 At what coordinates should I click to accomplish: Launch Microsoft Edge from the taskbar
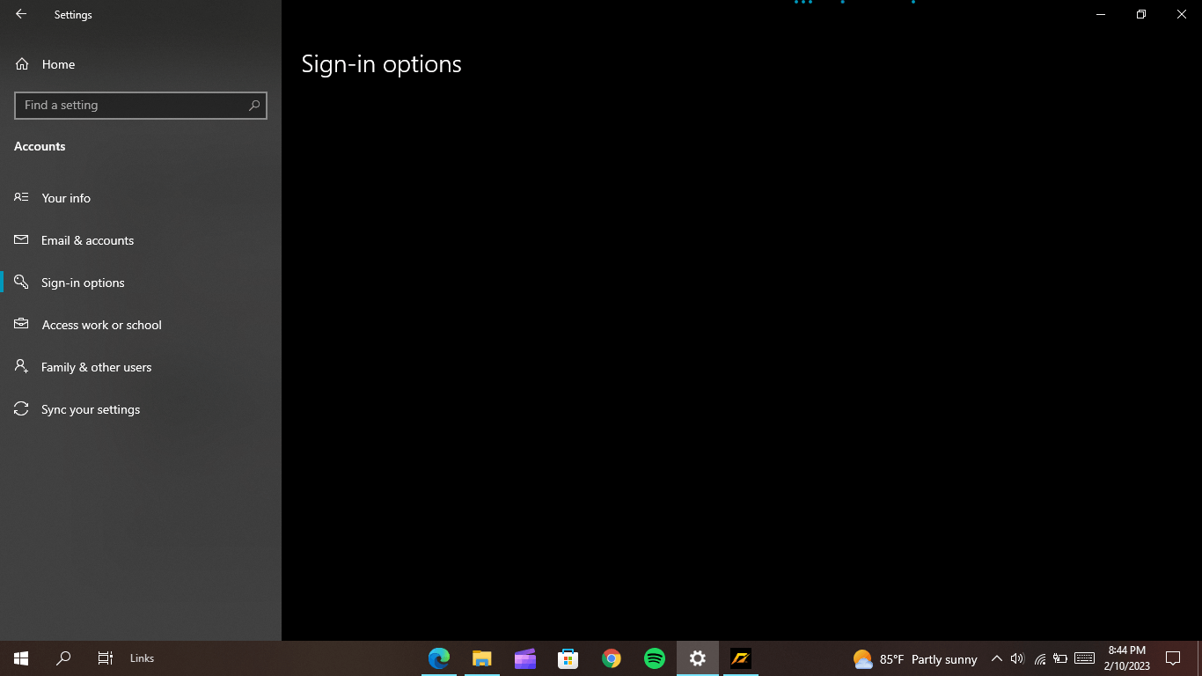tap(439, 658)
